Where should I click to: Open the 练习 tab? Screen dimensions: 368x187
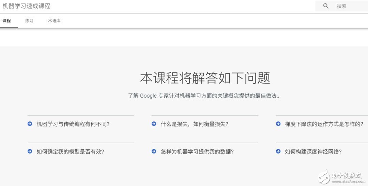pos(29,21)
